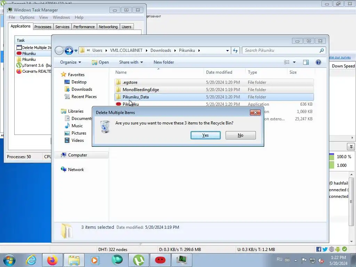
Task: Click the search magnifier icon
Action: pos(322,50)
